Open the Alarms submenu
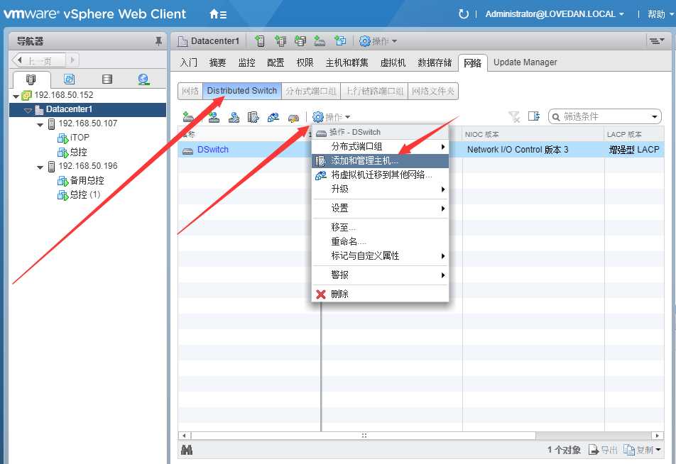676x464 pixels. [x=381, y=275]
